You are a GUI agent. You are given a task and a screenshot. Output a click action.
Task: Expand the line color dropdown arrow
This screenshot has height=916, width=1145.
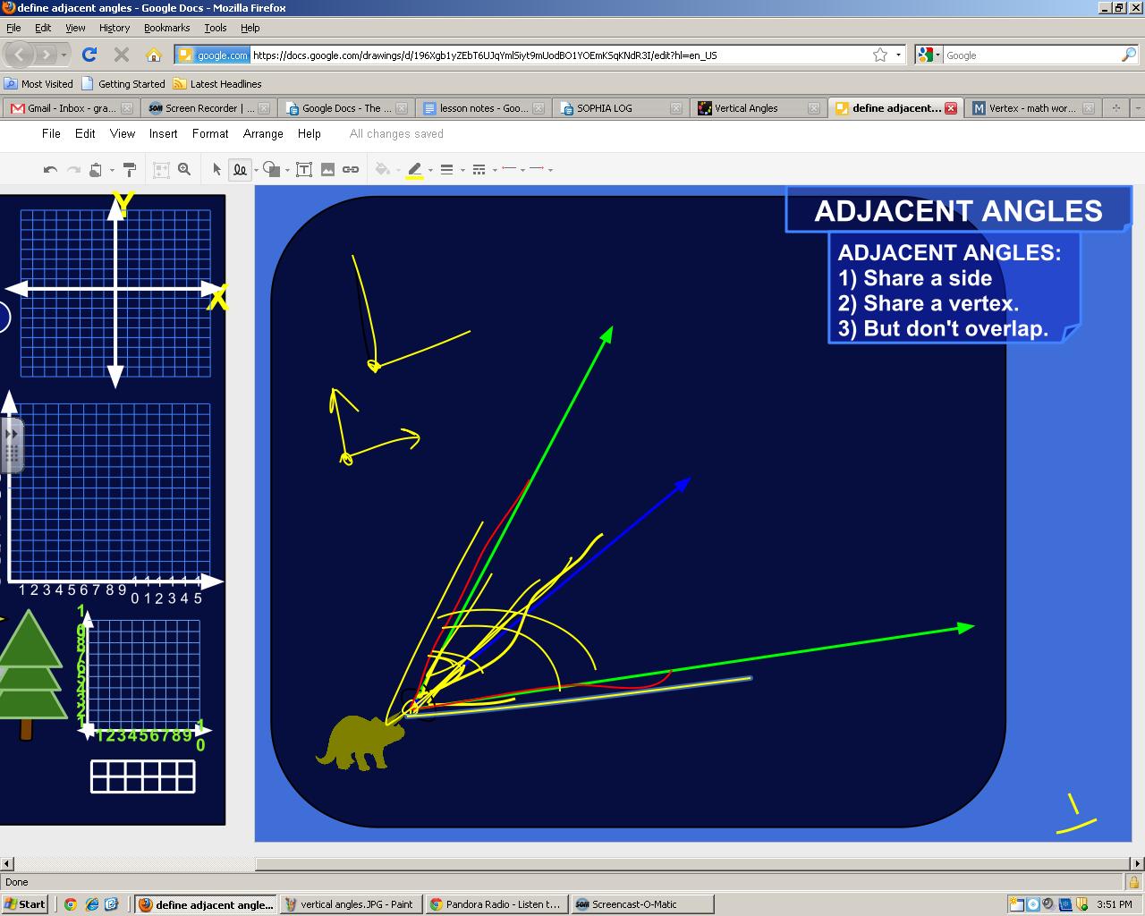[x=430, y=170]
